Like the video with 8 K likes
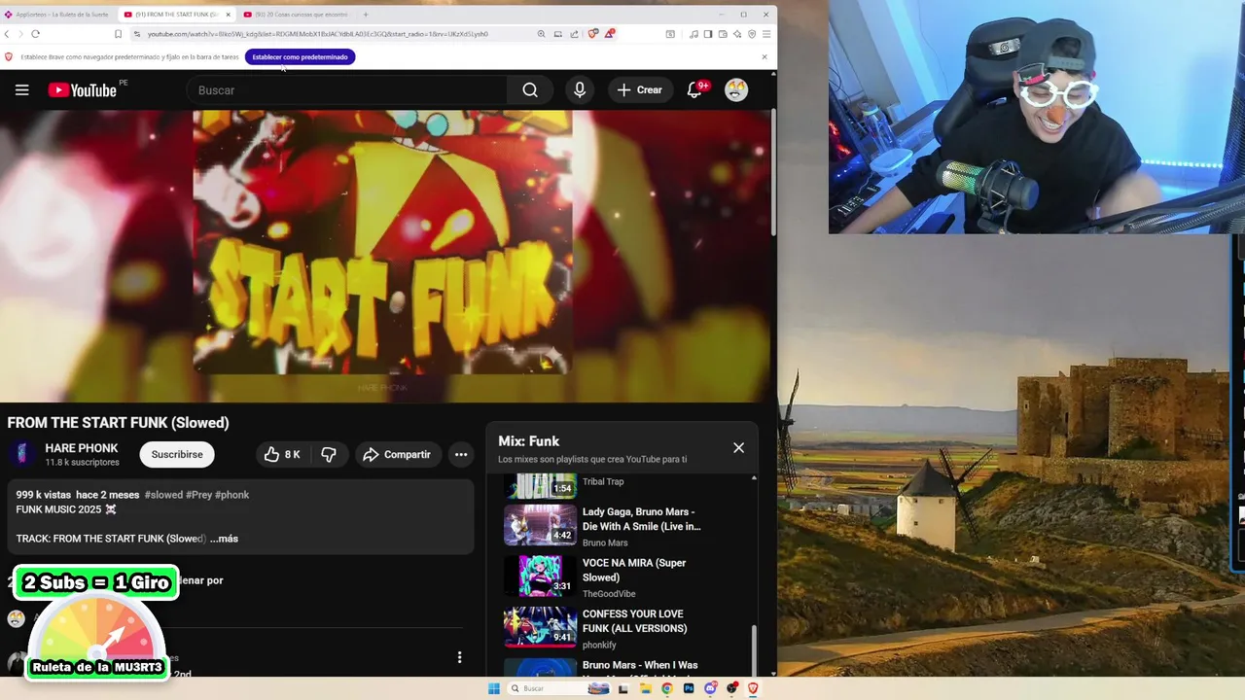This screenshot has height=700, width=1245. tap(282, 454)
